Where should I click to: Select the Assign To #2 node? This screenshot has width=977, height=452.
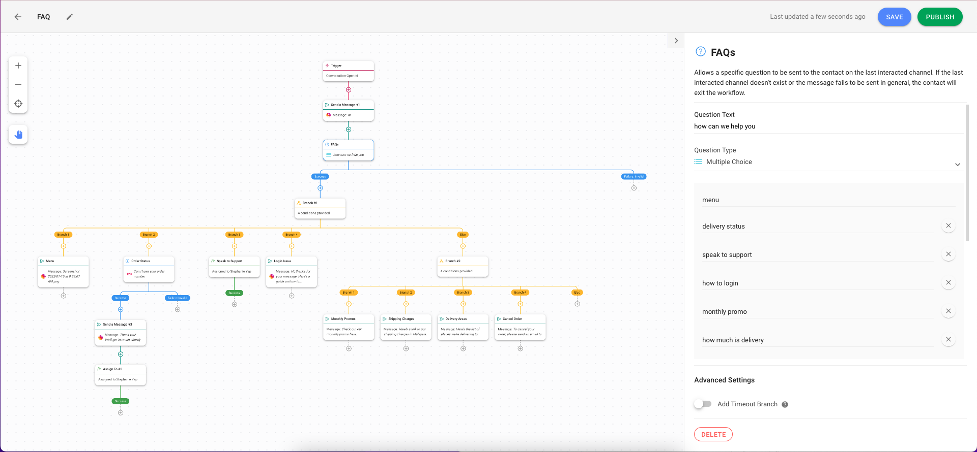pos(121,375)
